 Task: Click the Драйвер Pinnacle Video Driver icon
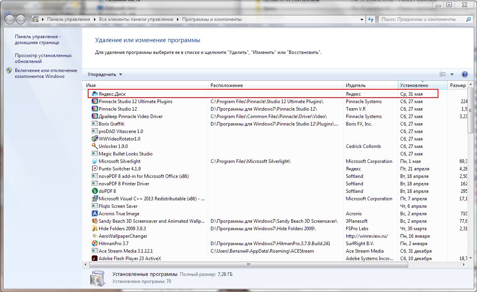point(94,116)
